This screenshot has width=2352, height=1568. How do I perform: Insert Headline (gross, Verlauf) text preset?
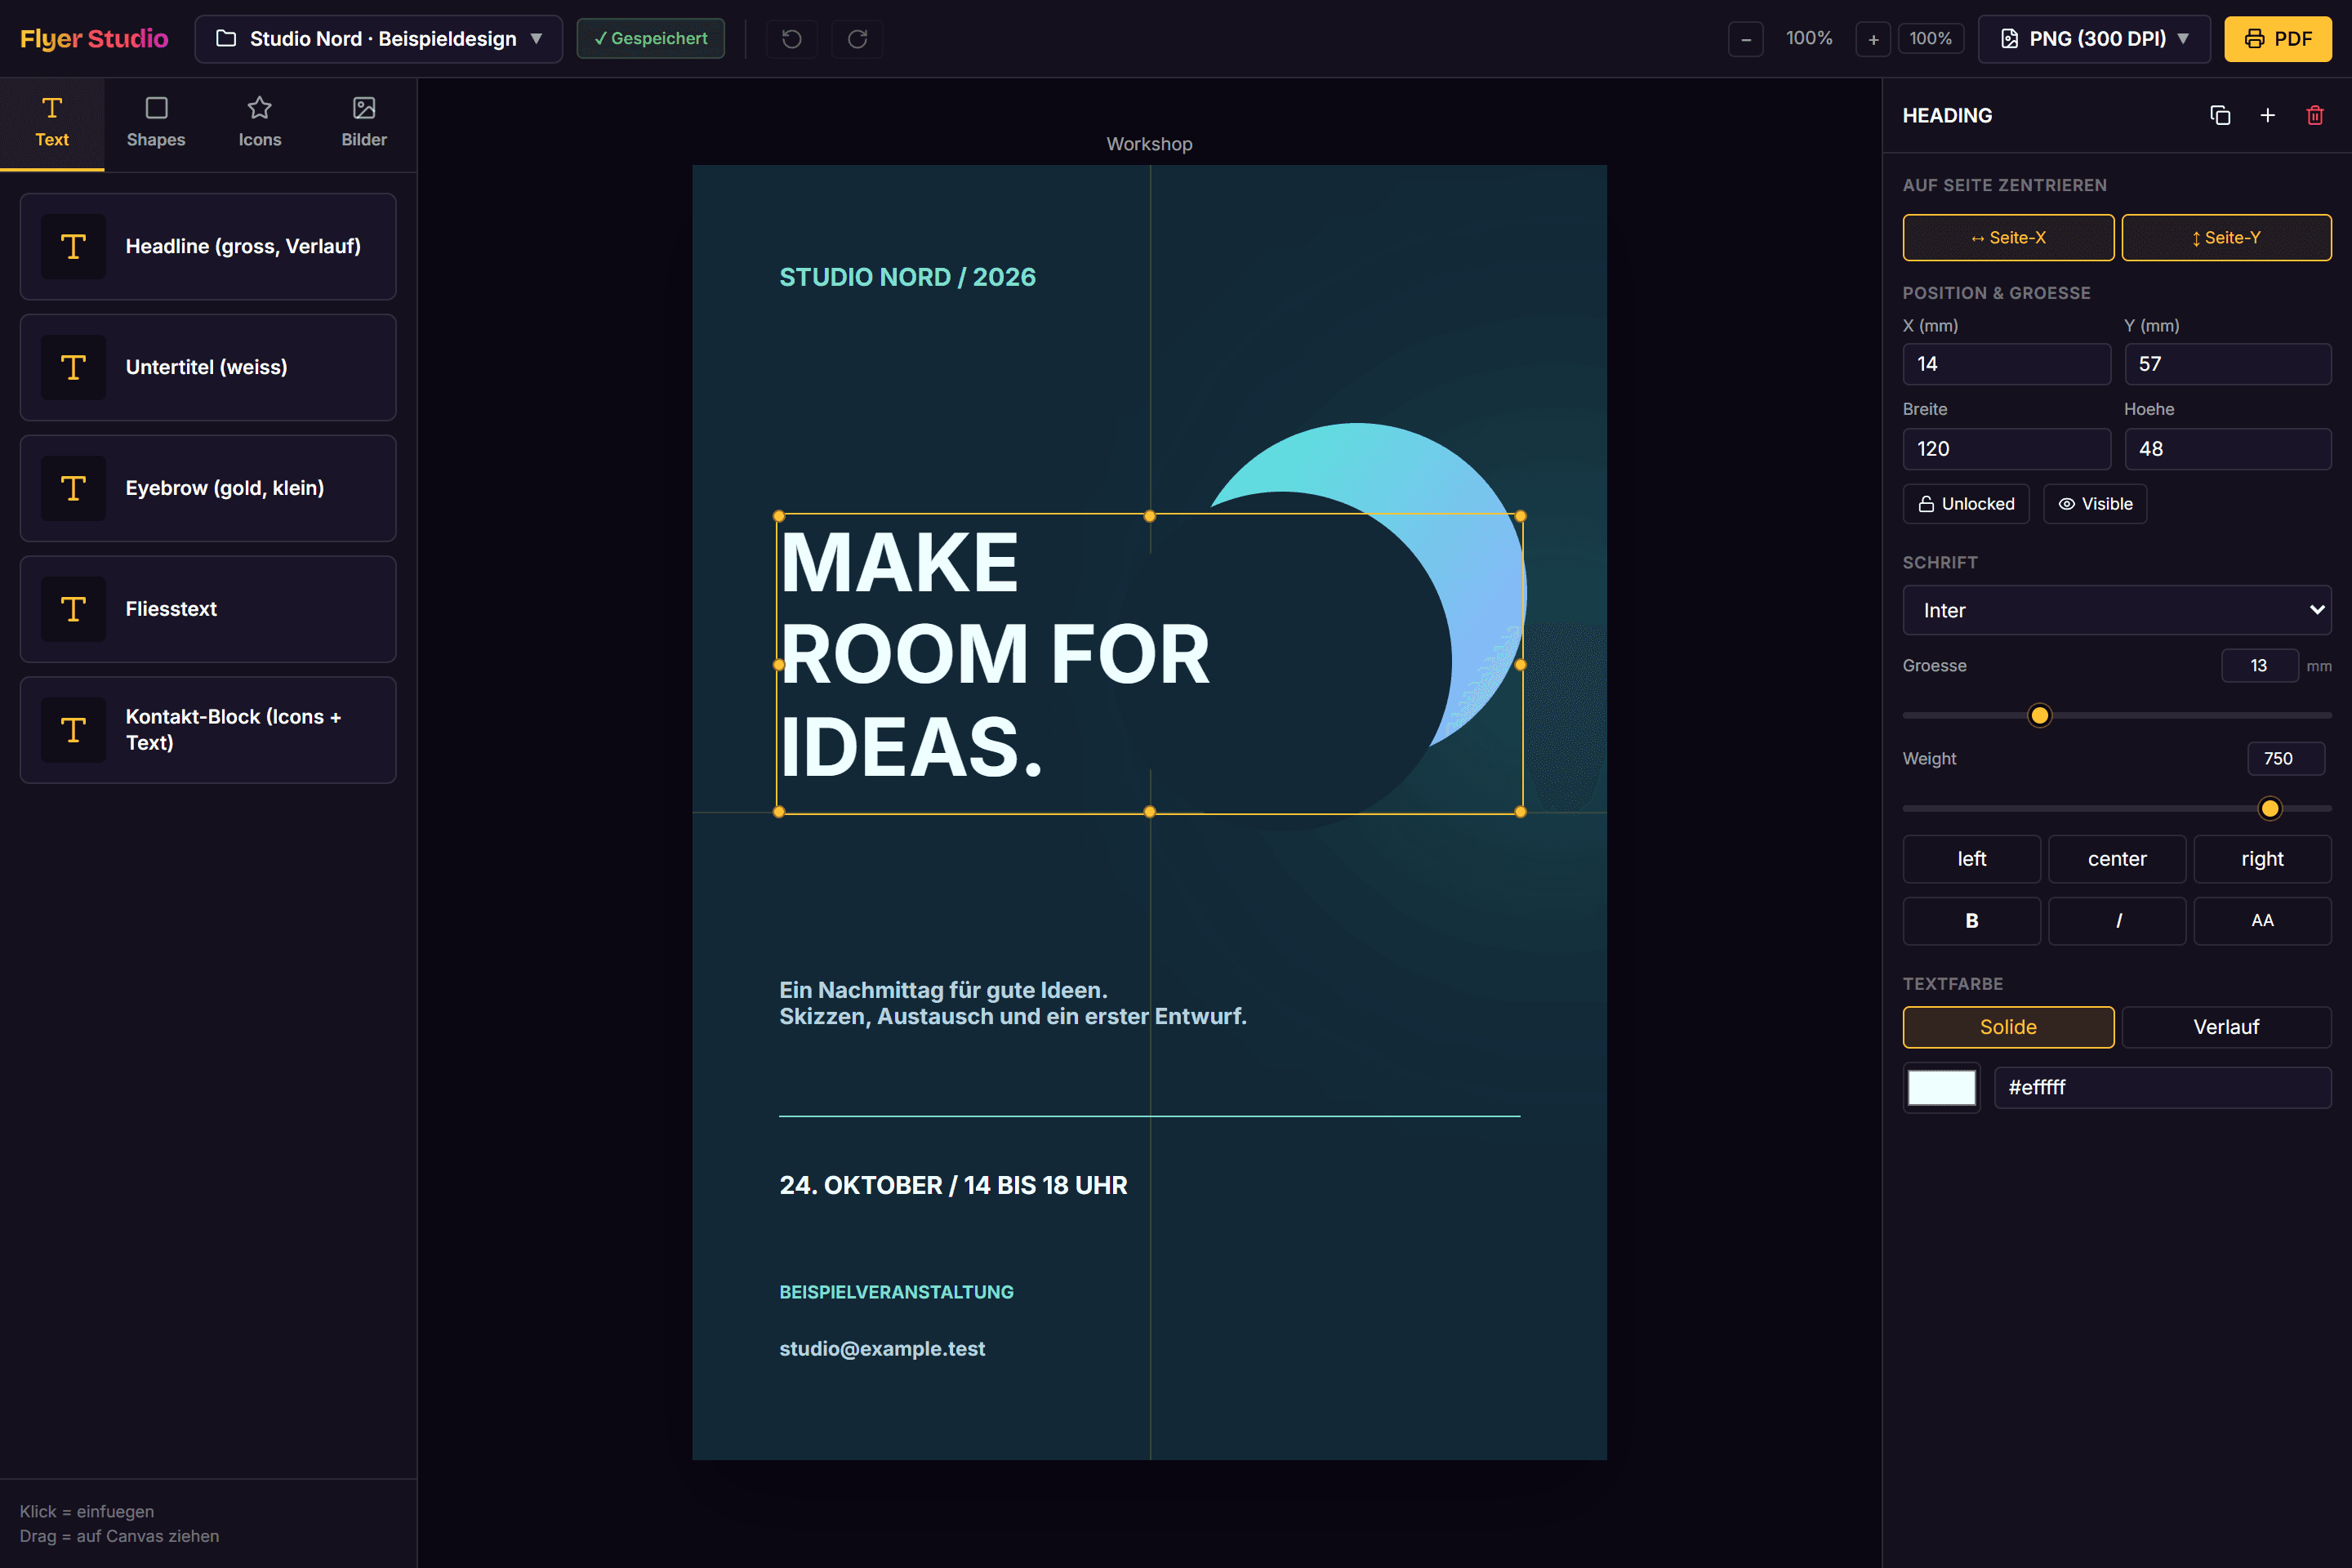pyautogui.click(x=208, y=246)
